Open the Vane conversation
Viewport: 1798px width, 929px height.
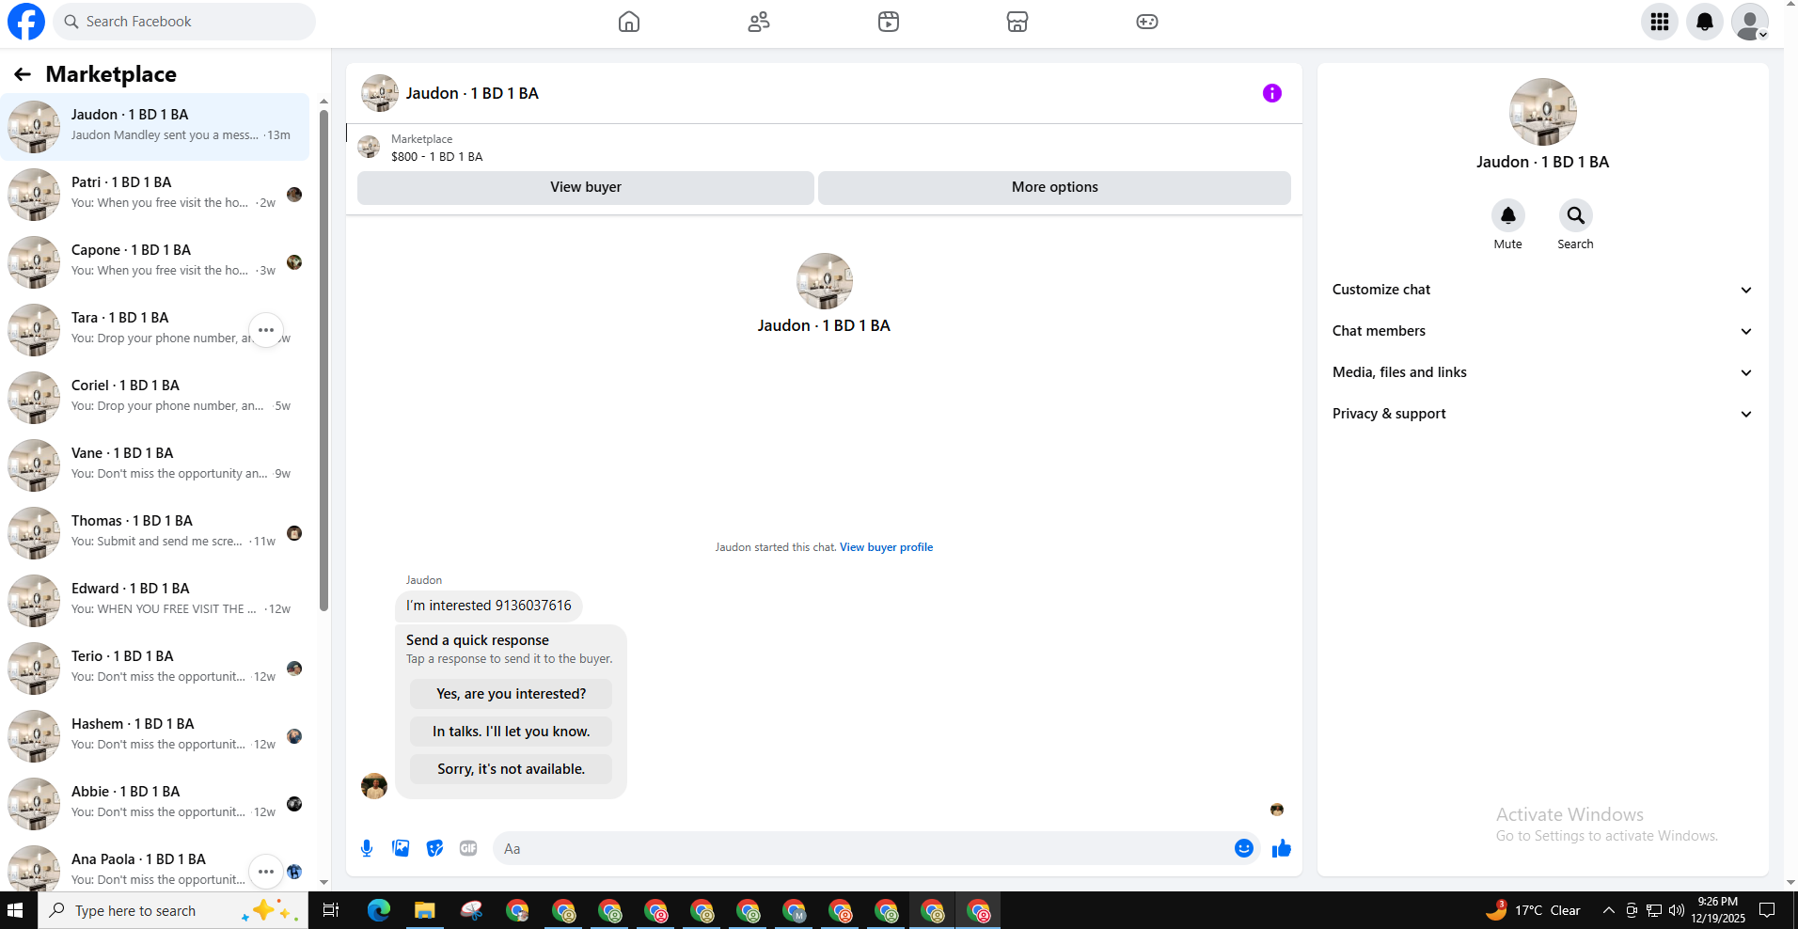click(156, 465)
